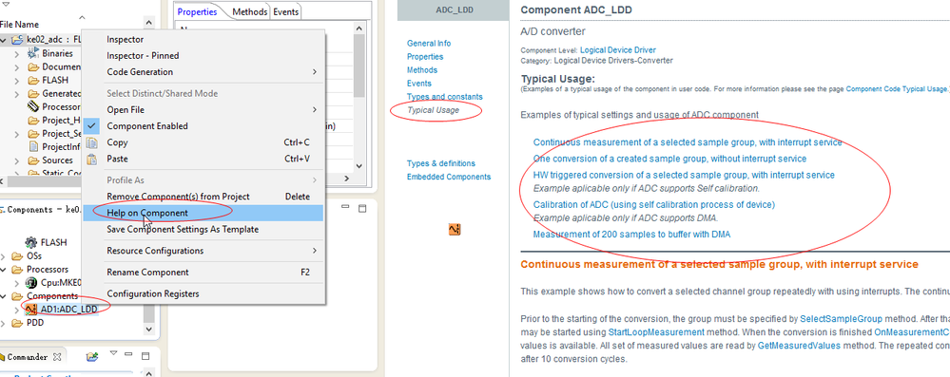Open the Properties help link

tap(425, 57)
